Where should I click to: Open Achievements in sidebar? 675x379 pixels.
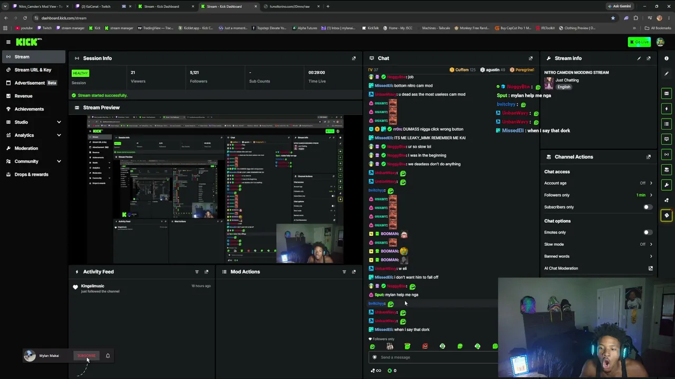pos(33,109)
